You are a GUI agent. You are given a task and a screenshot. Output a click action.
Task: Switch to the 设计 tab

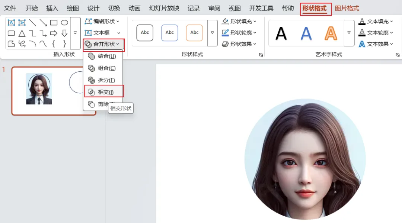[93, 9]
